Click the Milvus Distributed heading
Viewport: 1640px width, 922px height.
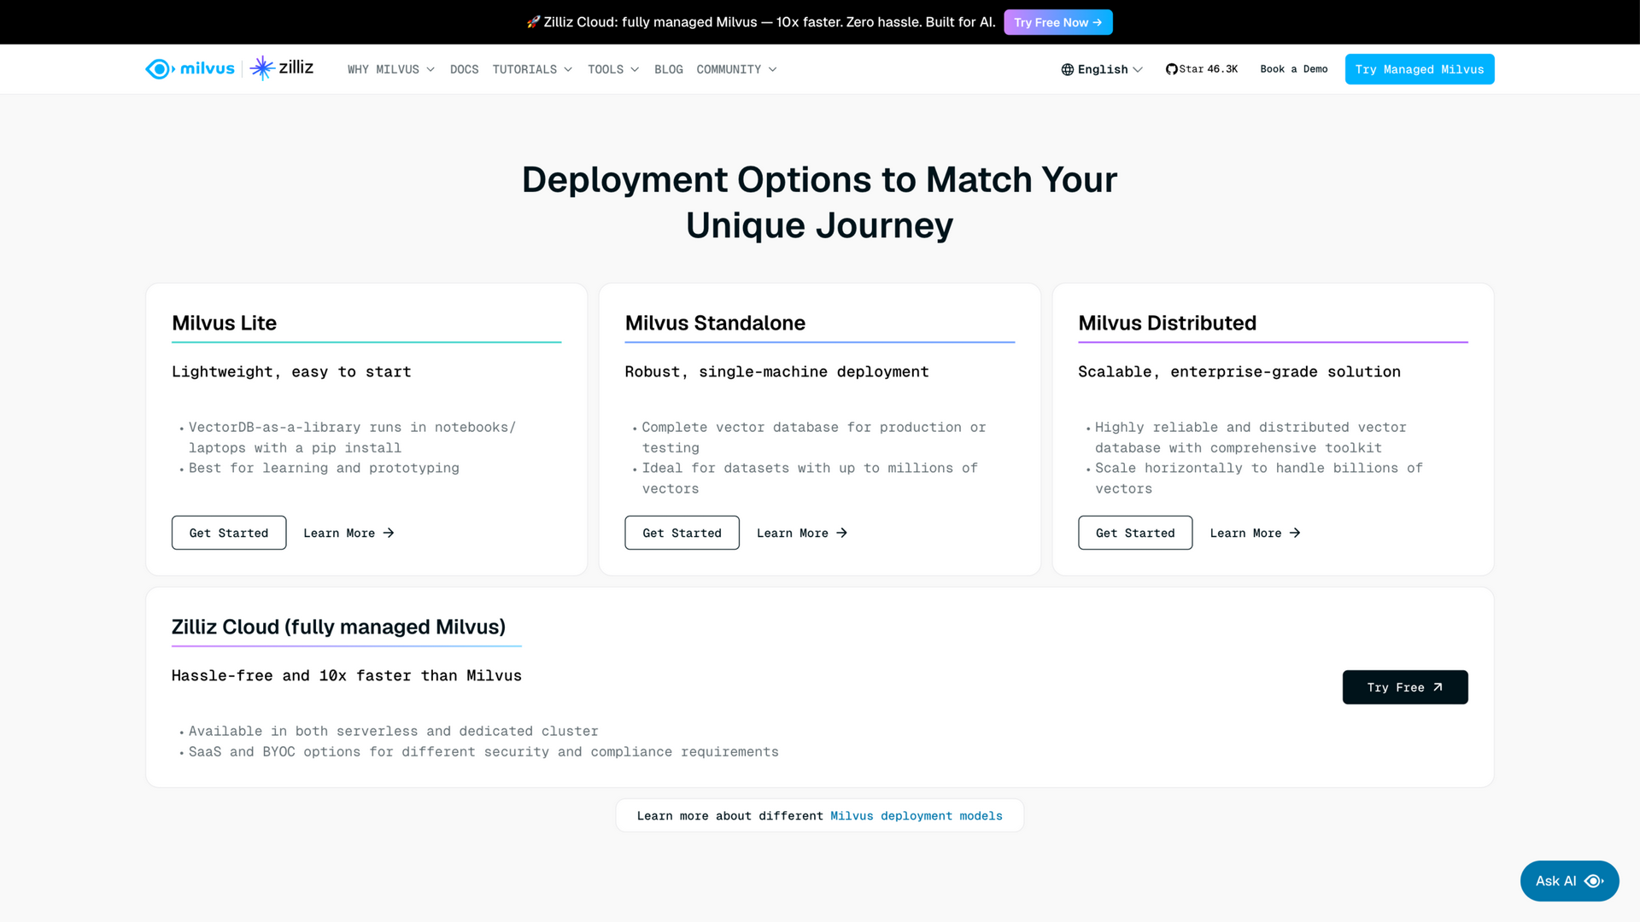point(1167,324)
